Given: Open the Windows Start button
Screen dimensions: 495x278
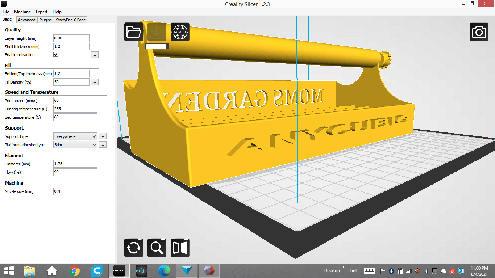Looking at the screenshot, I should pos(9,271).
